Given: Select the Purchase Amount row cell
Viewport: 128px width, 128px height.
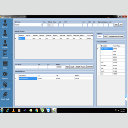Looking at the screenshot, I should [x=28, y=79].
